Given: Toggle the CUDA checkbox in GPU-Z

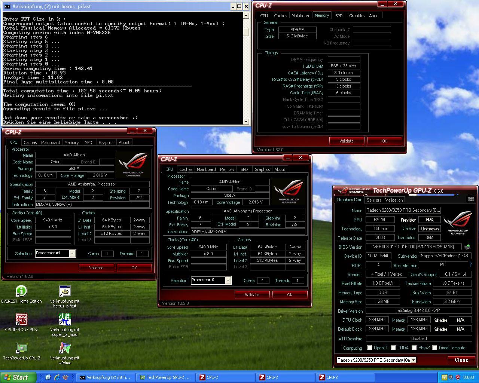Looking at the screenshot, I should (x=393, y=348).
